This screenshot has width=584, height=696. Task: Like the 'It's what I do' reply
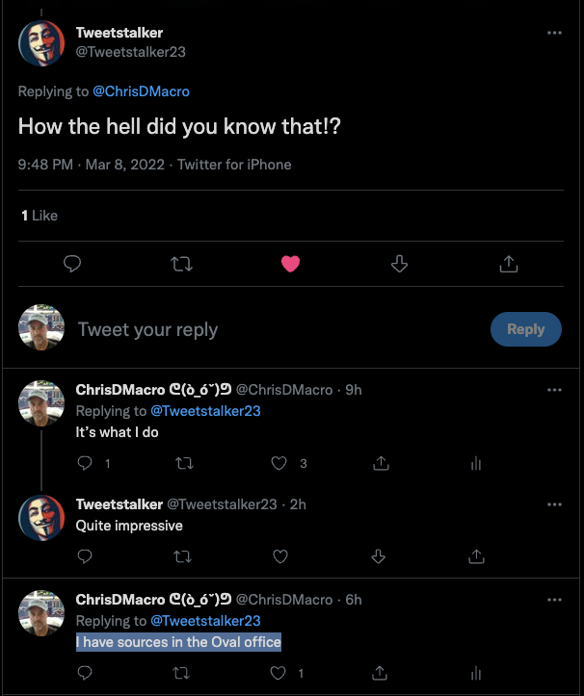click(279, 463)
